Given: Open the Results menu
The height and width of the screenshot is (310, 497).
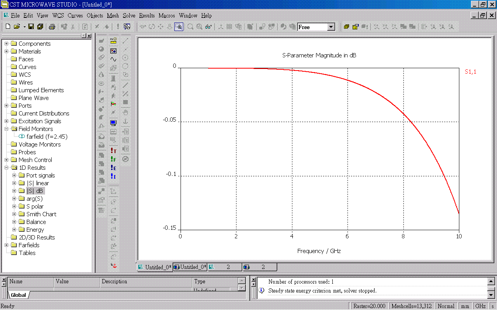Looking at the screenshot, I should 147,15.
